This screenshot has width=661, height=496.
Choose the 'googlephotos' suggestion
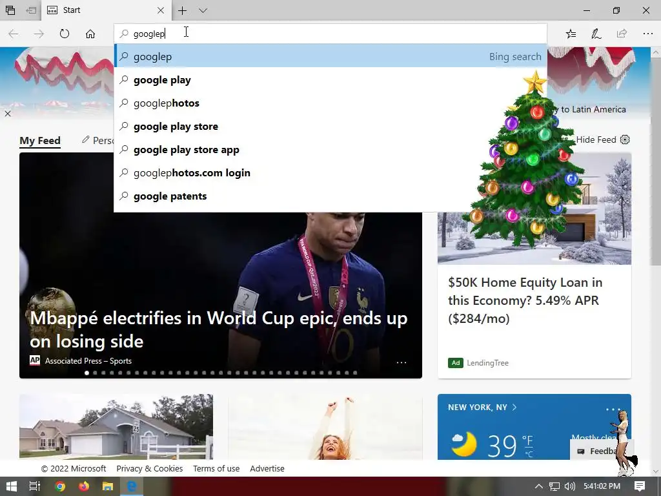click(330, 103)
